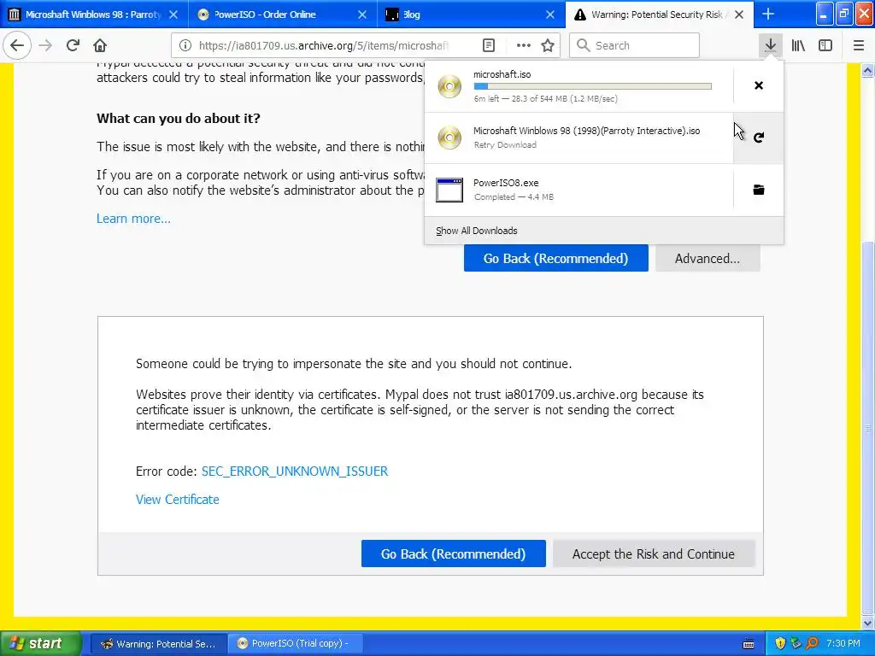Toggle the Downloads toolbar arrow button
This screenshot has width=875, height=656.
click(x=770, y=46)
